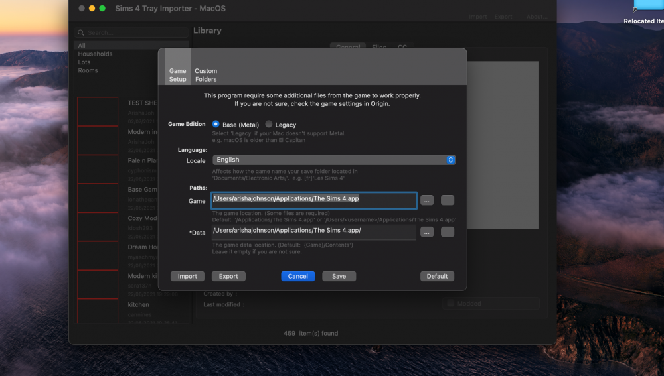Click '459 item(s) found' status text
Viewport: 664px width, 376px height.
[311, 334]
